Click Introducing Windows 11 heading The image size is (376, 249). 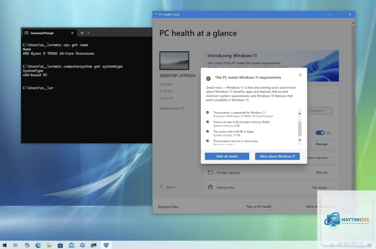click(232, 55)
